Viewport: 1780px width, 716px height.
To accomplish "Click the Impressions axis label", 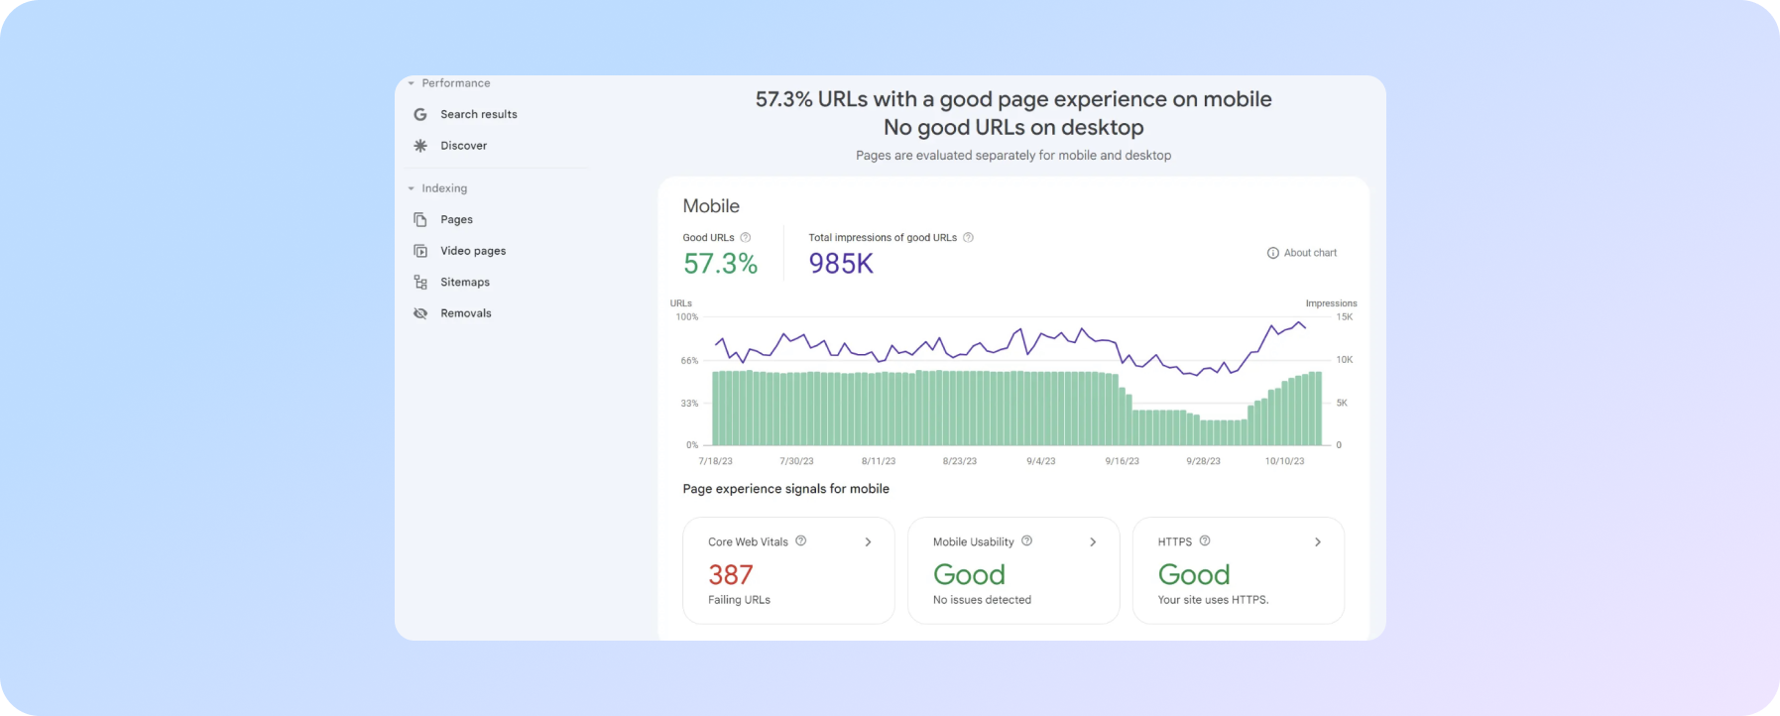I will [x=1331, y=303].
